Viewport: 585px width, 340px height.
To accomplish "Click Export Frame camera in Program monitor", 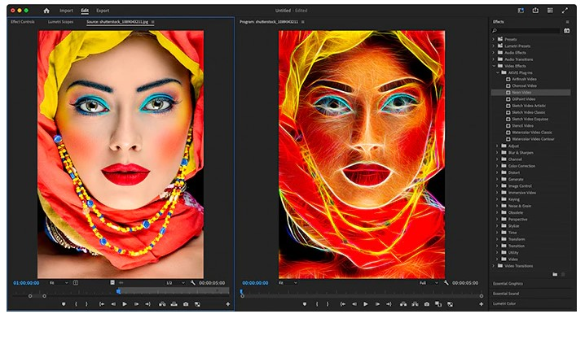I will coord(426,304).
